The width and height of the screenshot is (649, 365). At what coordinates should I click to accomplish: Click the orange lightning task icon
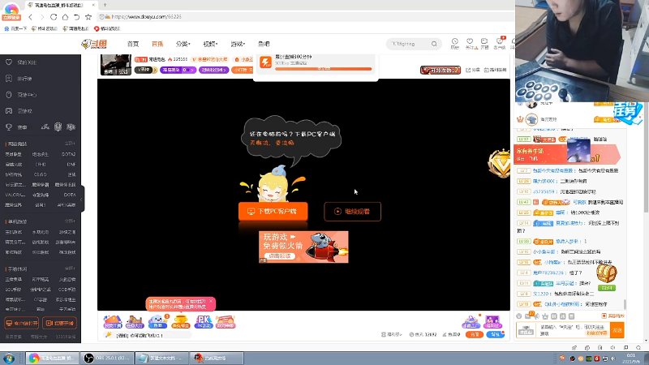(x=265, y=62)
